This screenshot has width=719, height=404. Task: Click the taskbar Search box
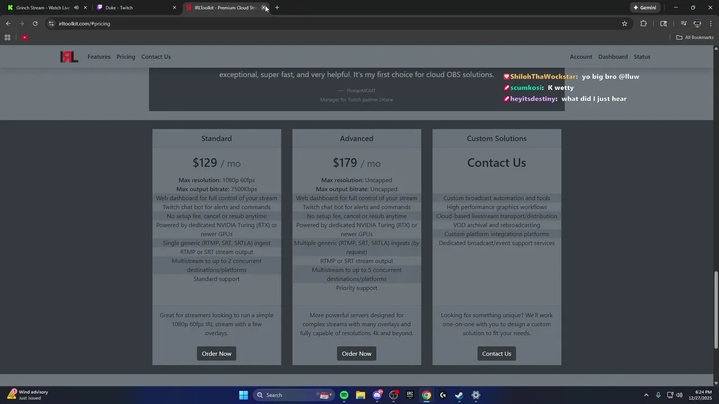293,395
